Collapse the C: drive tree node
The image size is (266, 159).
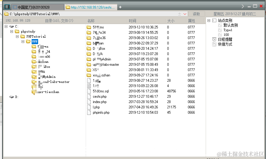pos(6,27)
